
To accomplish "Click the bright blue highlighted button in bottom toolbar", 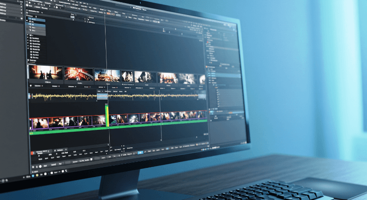I will click(x=140, y=152).
